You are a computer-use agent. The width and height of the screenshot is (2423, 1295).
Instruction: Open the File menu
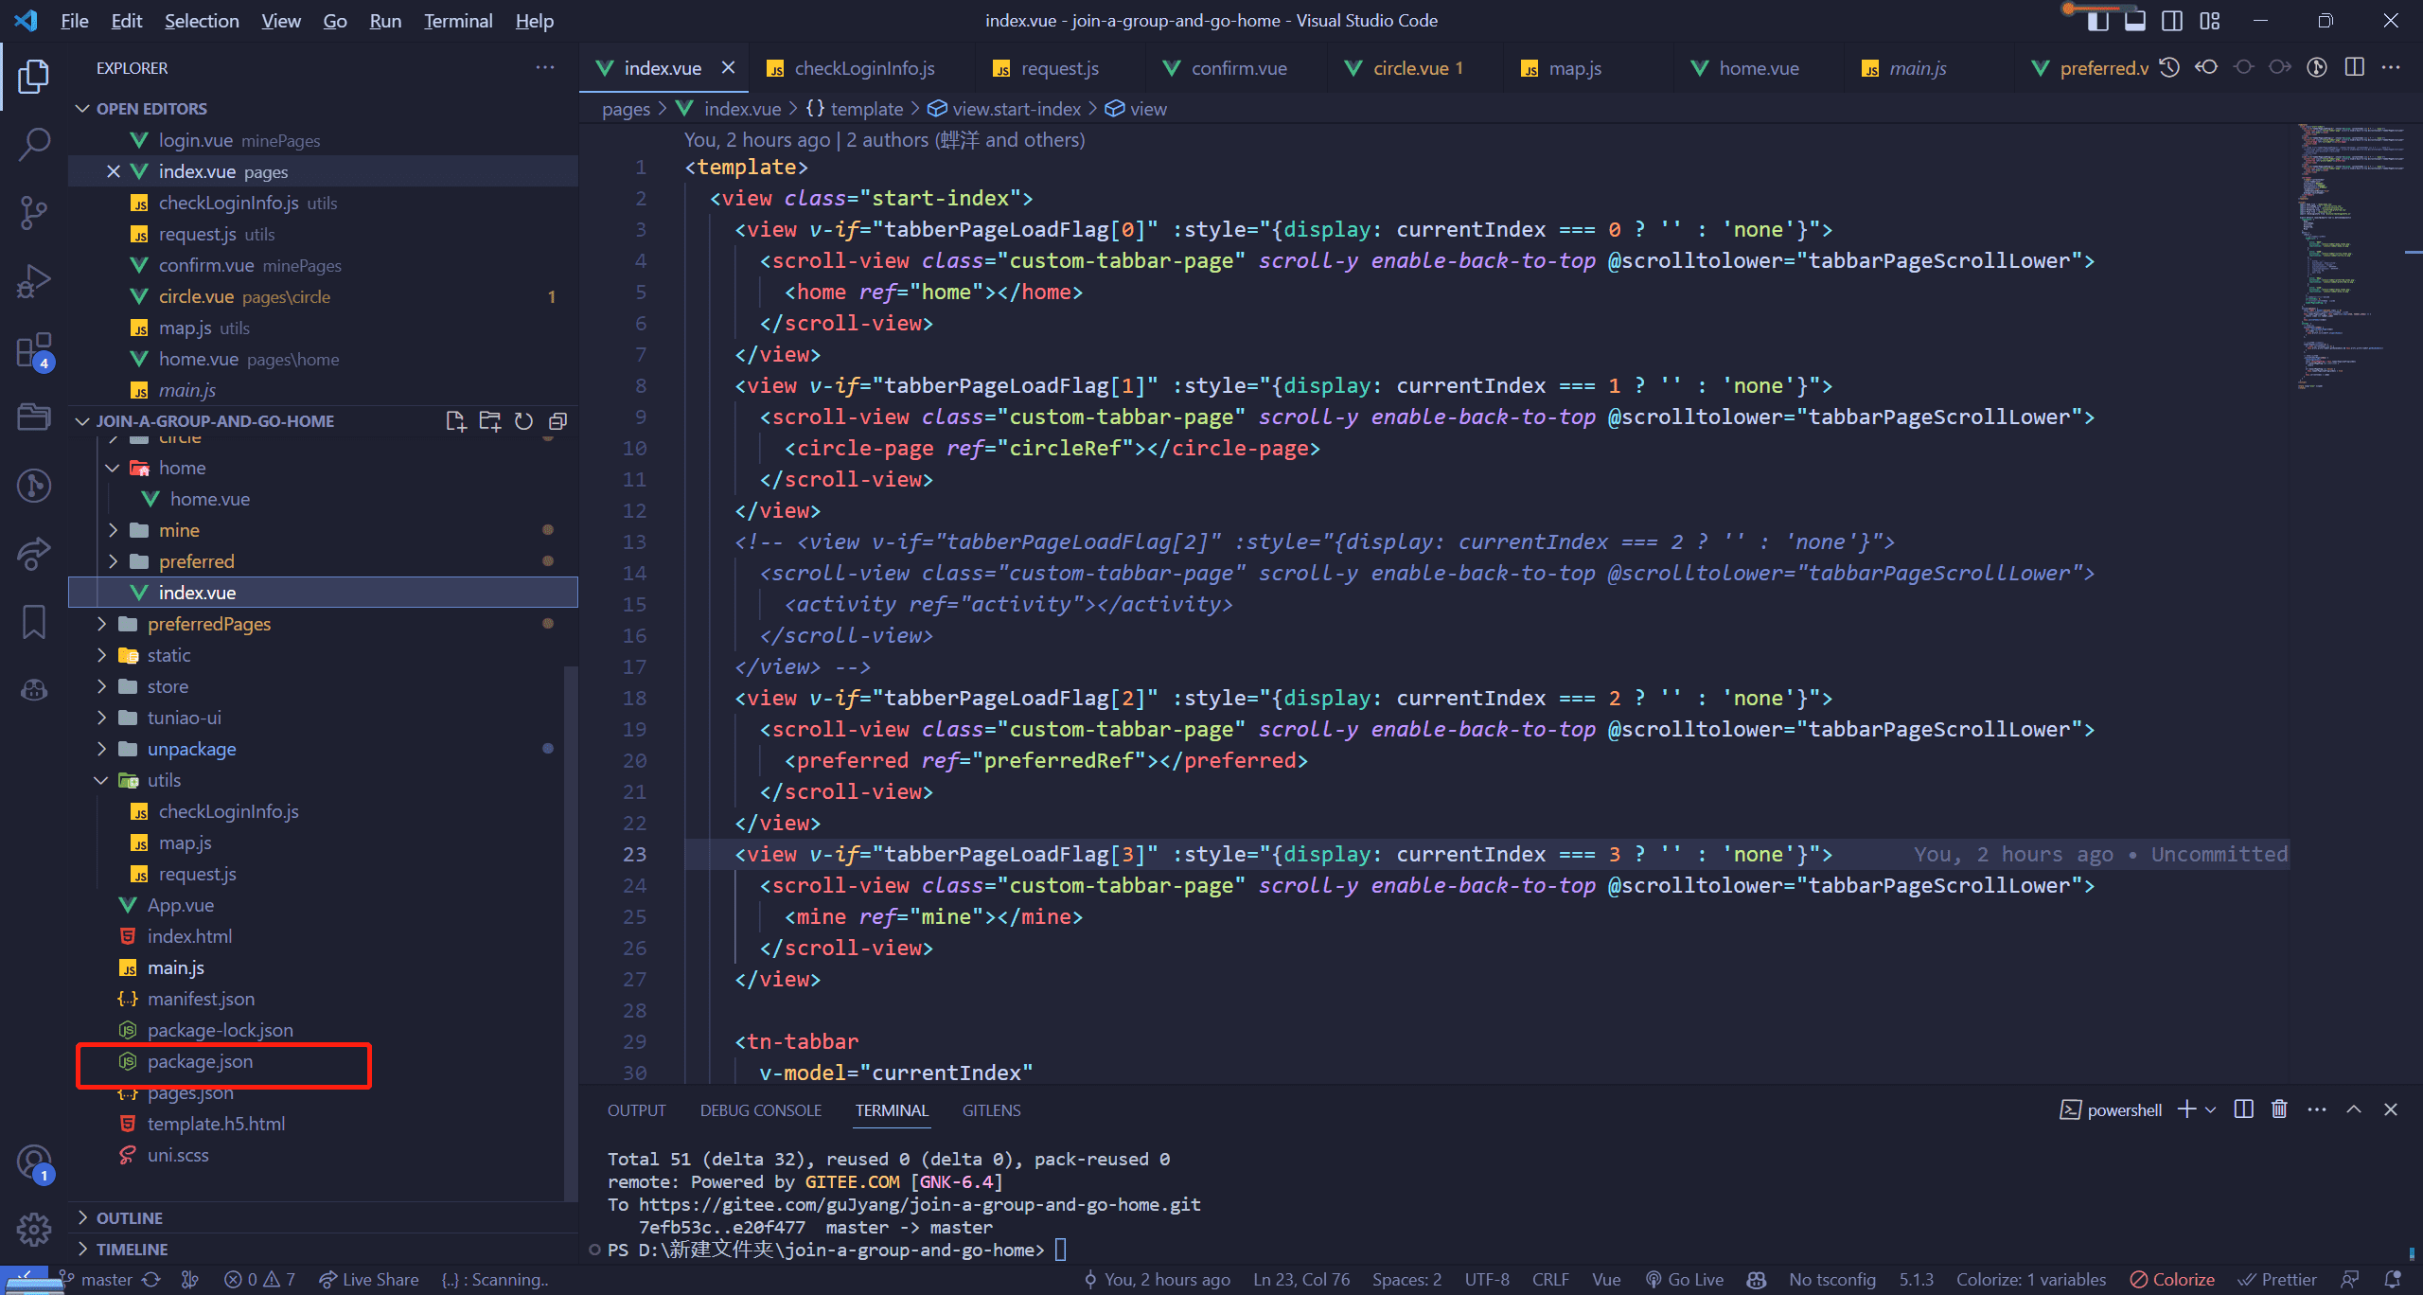pyautogui.click(x=74, y=21)
